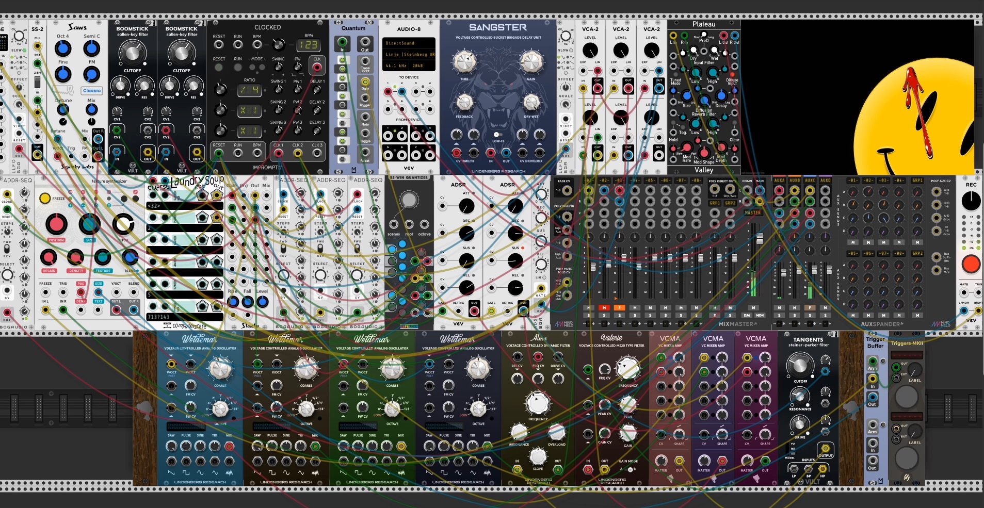Click the HP input jack on Tangents
Viewport: 984px width, 508px height.
click(823, 469)
